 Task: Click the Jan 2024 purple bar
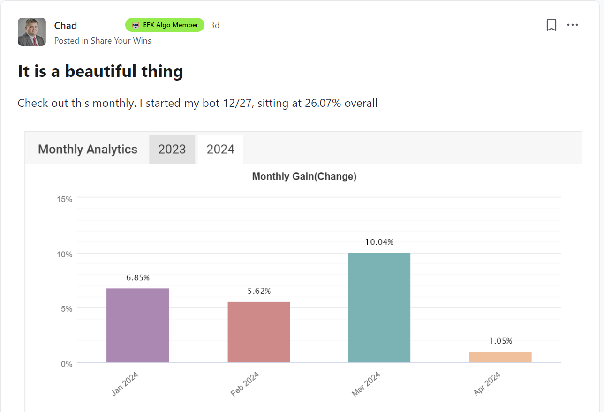tap(137, 325)
